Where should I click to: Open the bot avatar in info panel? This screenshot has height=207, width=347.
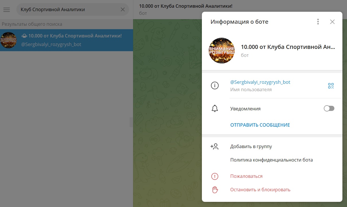pos(222,51)
